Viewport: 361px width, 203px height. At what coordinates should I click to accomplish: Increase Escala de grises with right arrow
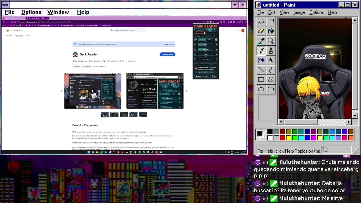click(x=216, y=59)
